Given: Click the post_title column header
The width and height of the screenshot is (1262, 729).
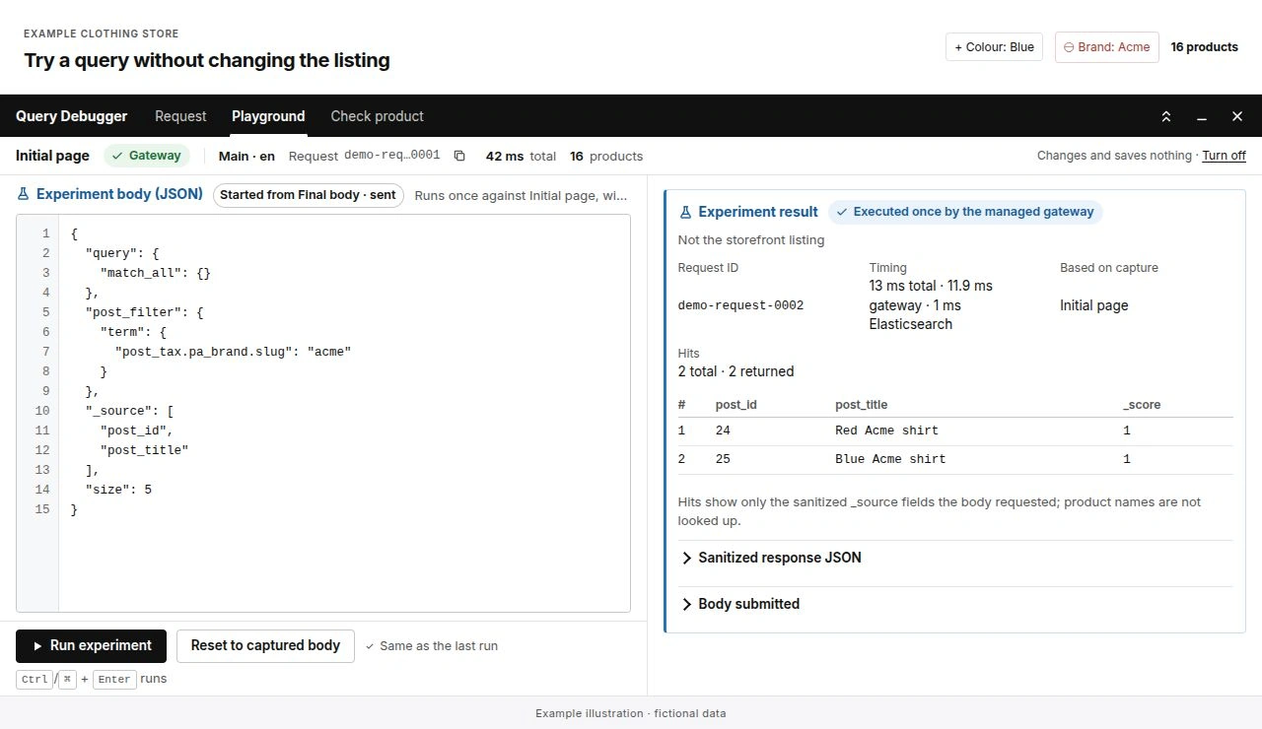Looking at the screenshot, I should [x=861, y=405].
